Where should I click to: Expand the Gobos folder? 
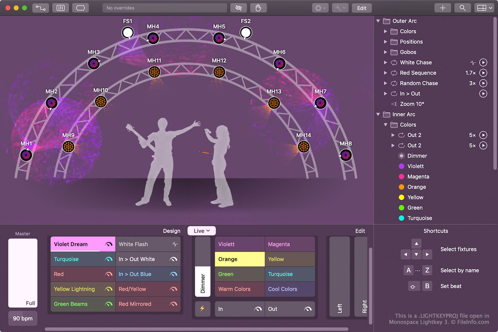point(386,52)
